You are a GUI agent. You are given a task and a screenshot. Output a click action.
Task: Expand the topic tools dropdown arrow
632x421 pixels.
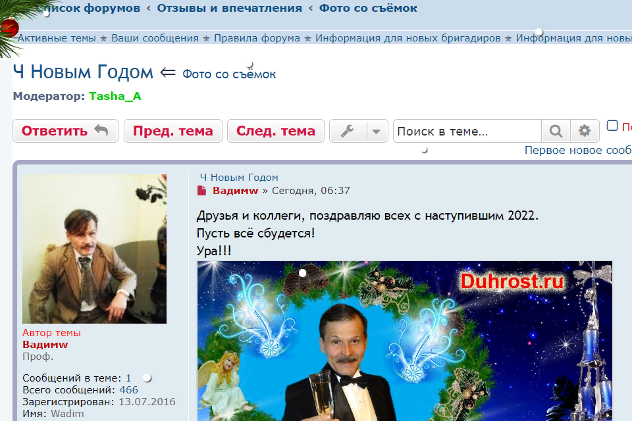[377, 132]
